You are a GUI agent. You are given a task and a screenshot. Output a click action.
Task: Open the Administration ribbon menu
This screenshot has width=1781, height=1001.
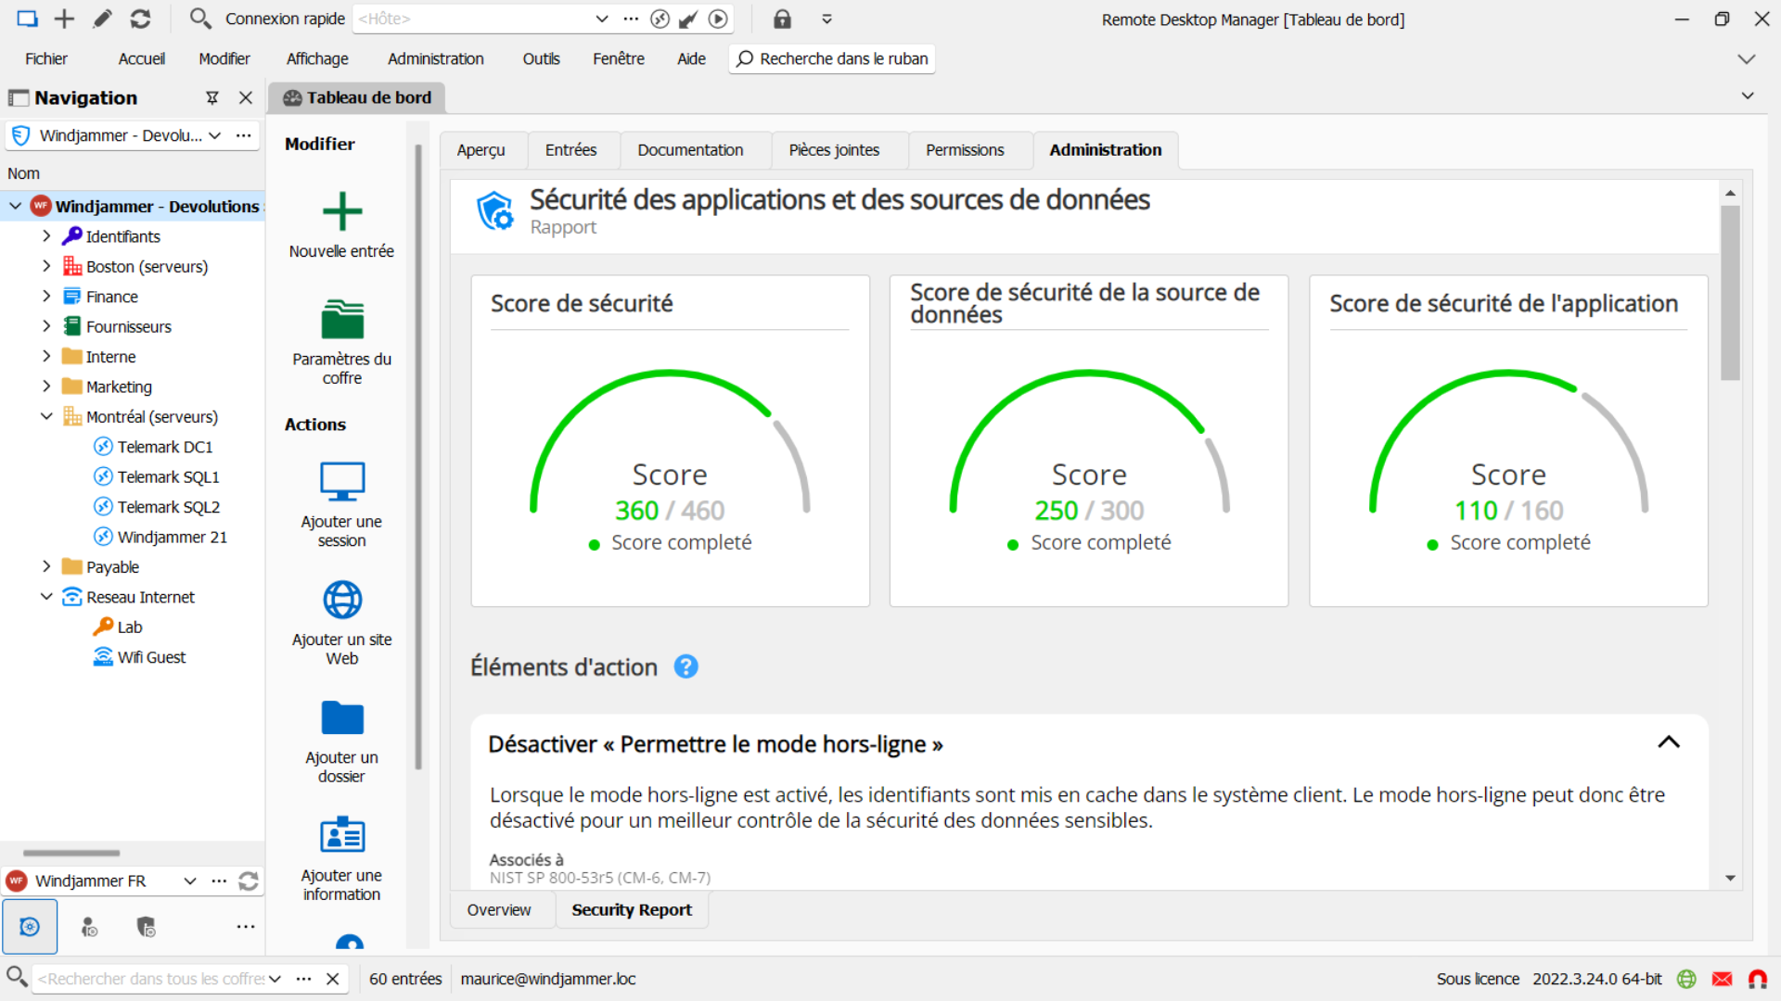point(435,58)
